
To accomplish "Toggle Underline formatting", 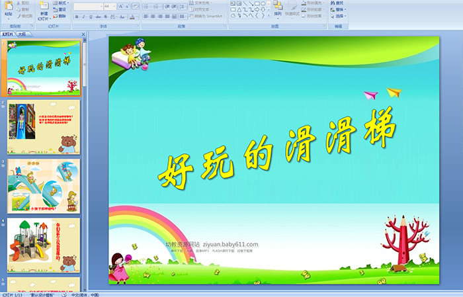I will click(x=91, y=17).
